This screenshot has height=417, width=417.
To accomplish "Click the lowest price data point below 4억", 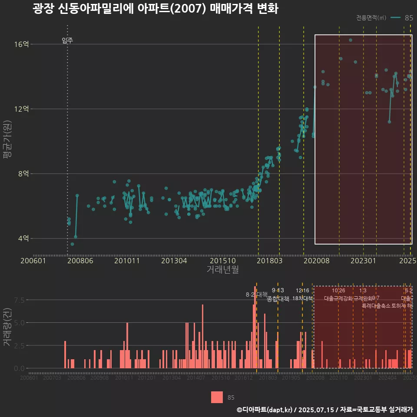I will coord(73,244).
